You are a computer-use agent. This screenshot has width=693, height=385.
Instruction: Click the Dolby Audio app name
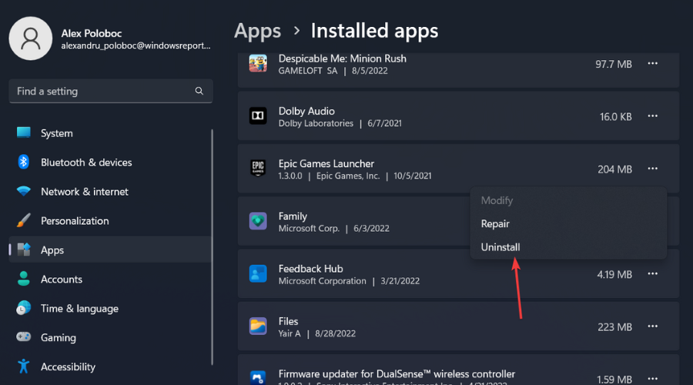306,111
